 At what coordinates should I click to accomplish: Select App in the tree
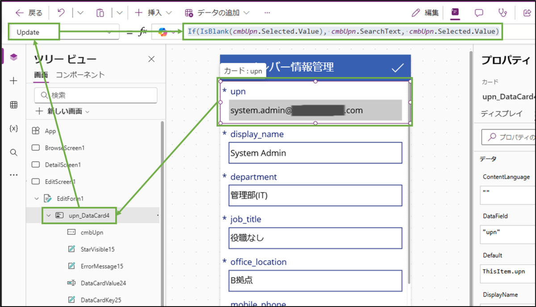pyautogui.click(x=50, y=131)
